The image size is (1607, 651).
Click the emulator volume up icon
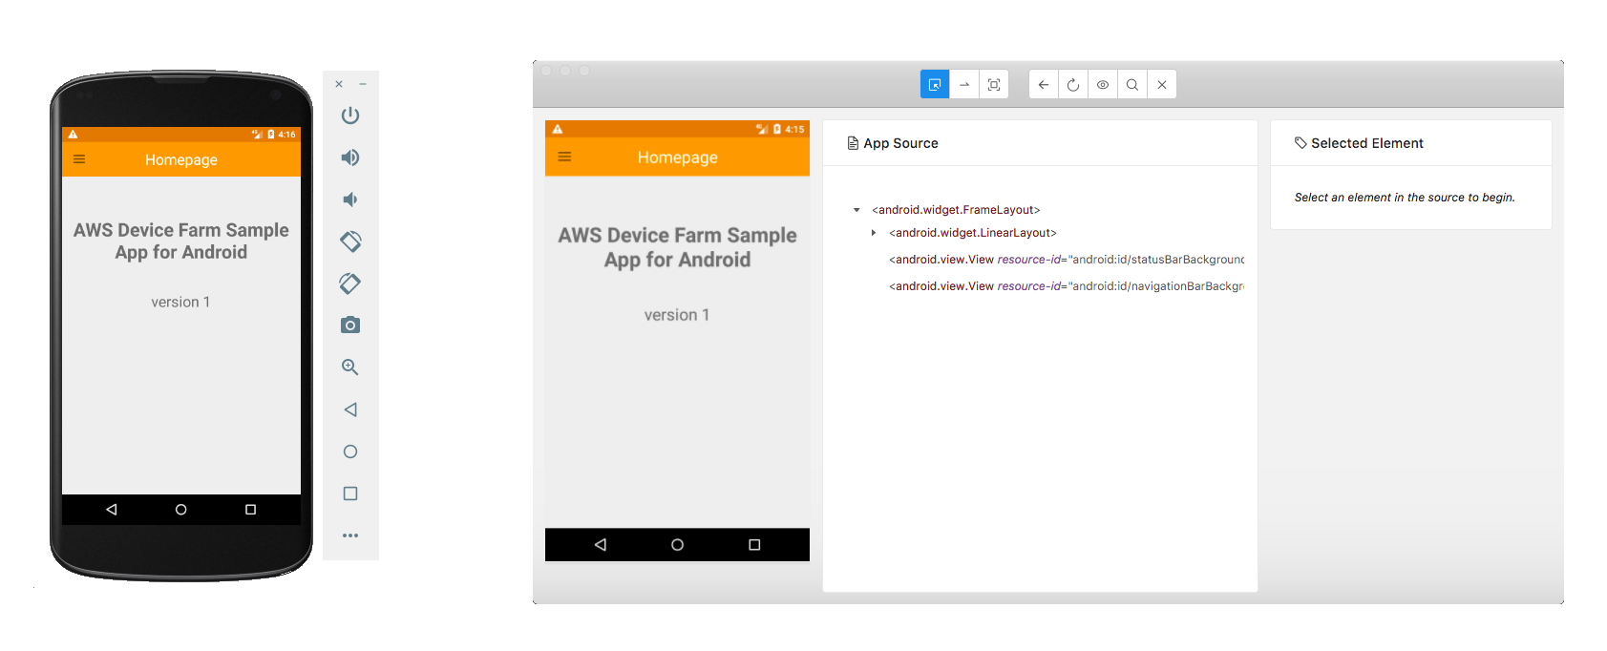pyautogui.click(x=350, y=157)
